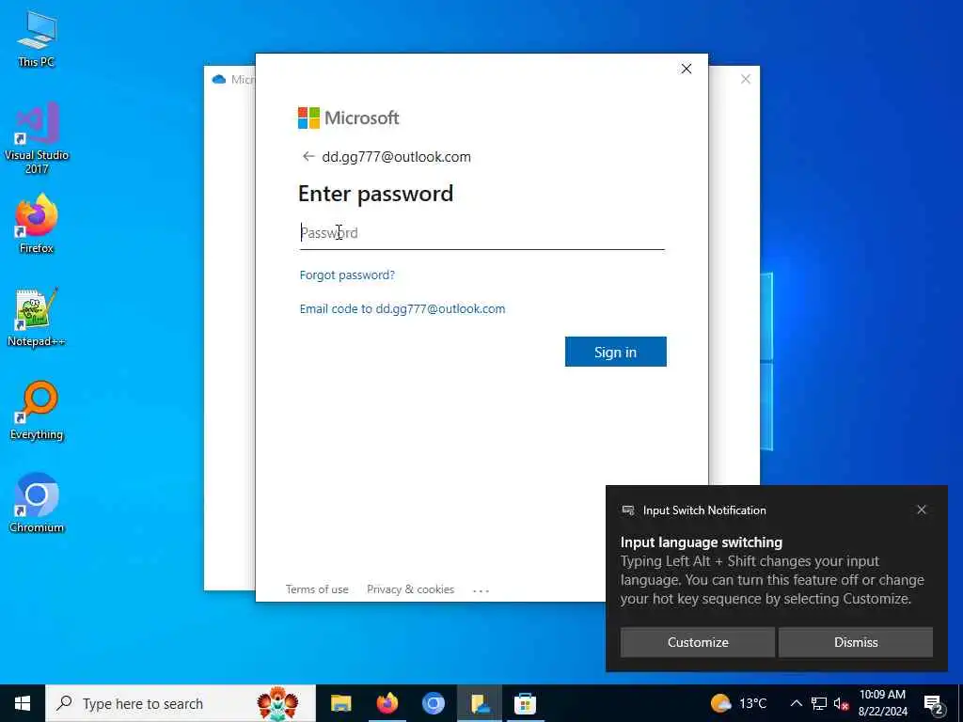Click the muted volume tray icon
The image size is (963, 722).
[x=841, y=703]
